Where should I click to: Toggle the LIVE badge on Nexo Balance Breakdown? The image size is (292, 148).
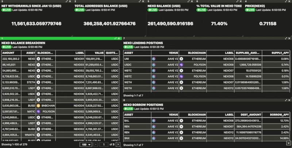[x=7, y=47]
